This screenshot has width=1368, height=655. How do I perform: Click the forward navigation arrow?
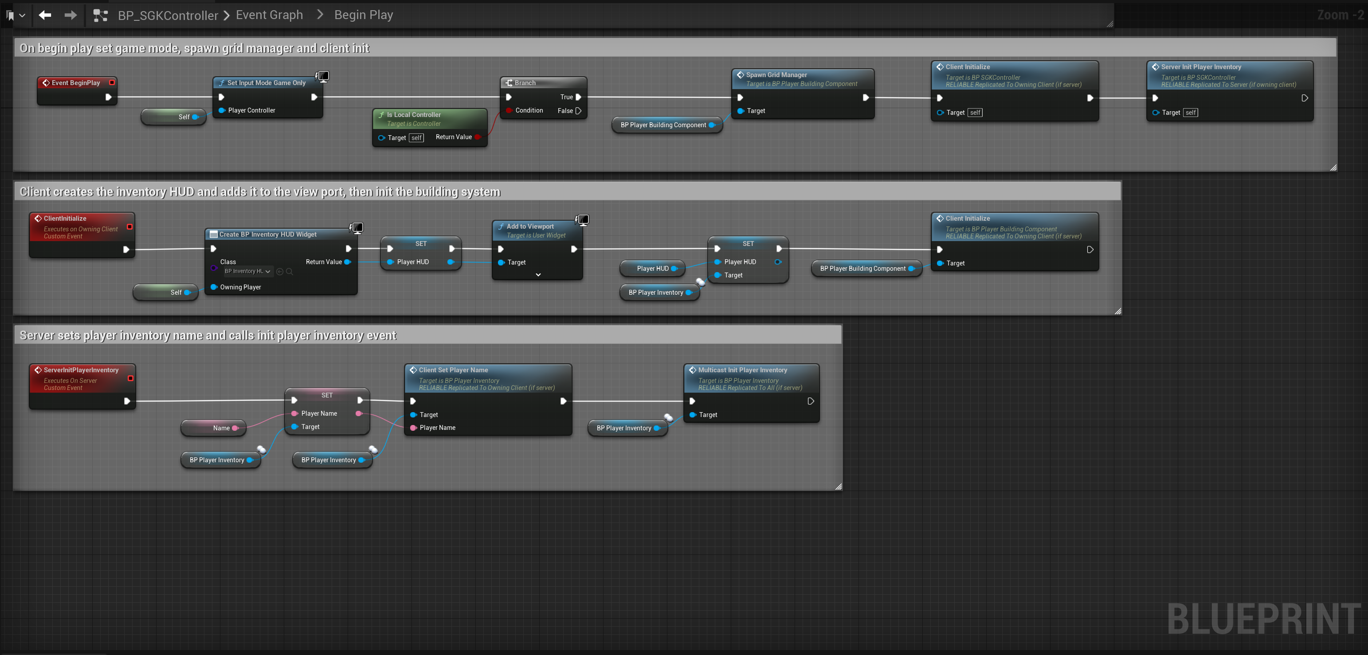coord(71,15)
